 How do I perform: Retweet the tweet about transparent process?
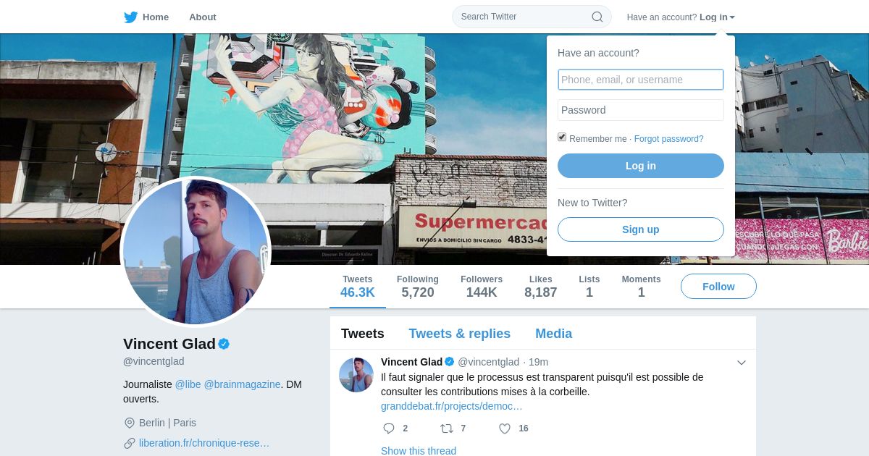pyautogui.click(x=447, y=428)
